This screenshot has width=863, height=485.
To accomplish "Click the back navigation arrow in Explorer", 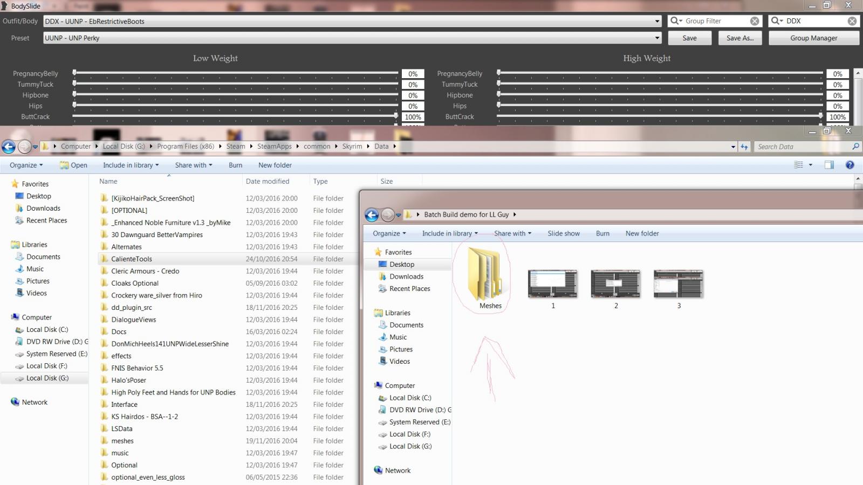I will [8, 146].
